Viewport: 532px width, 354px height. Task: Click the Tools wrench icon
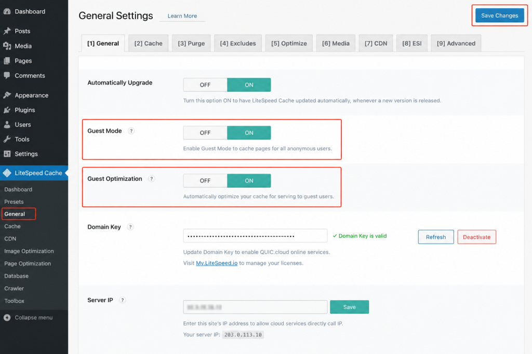coord(7,139)
